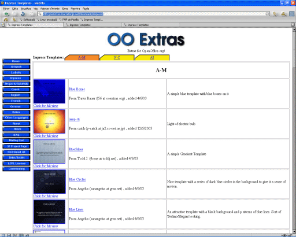Open the Fitxer menu
The height and width of the screenshot is (237, 296).
pos(6,9)
